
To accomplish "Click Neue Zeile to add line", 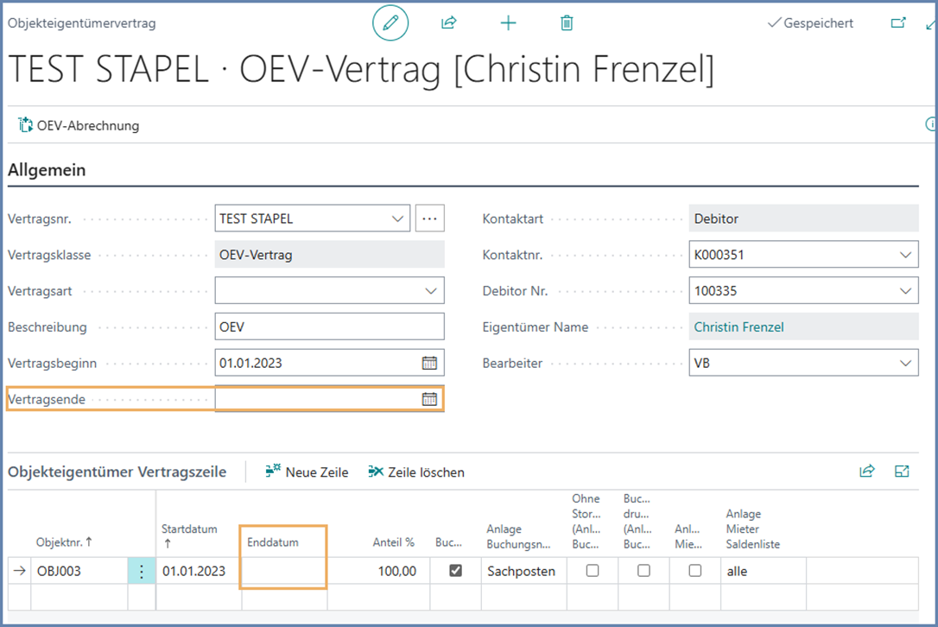I will coord(307,472).
